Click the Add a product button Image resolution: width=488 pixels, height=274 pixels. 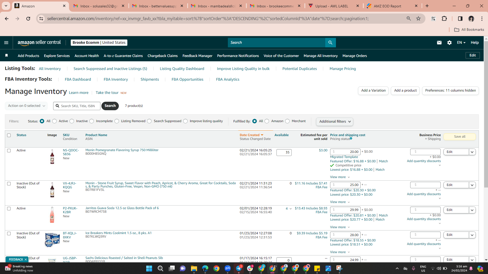pos(405,91)
